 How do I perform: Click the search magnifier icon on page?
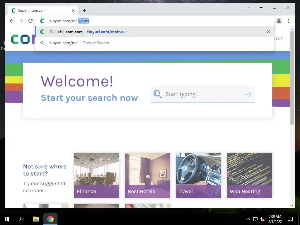pos(157,94)
